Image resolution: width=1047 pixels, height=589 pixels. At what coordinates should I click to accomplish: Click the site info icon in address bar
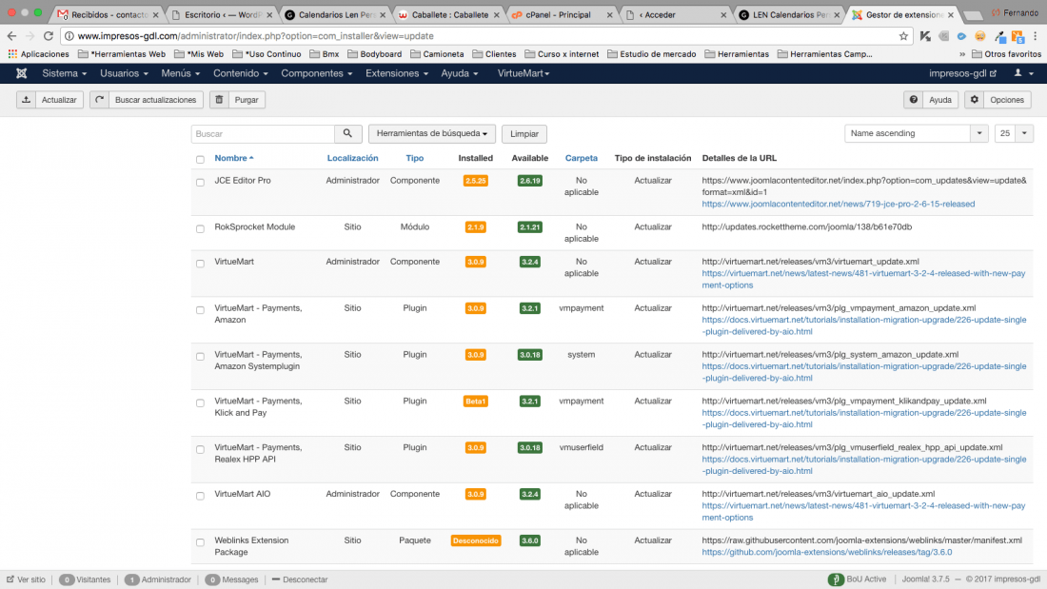click(69, 36)
